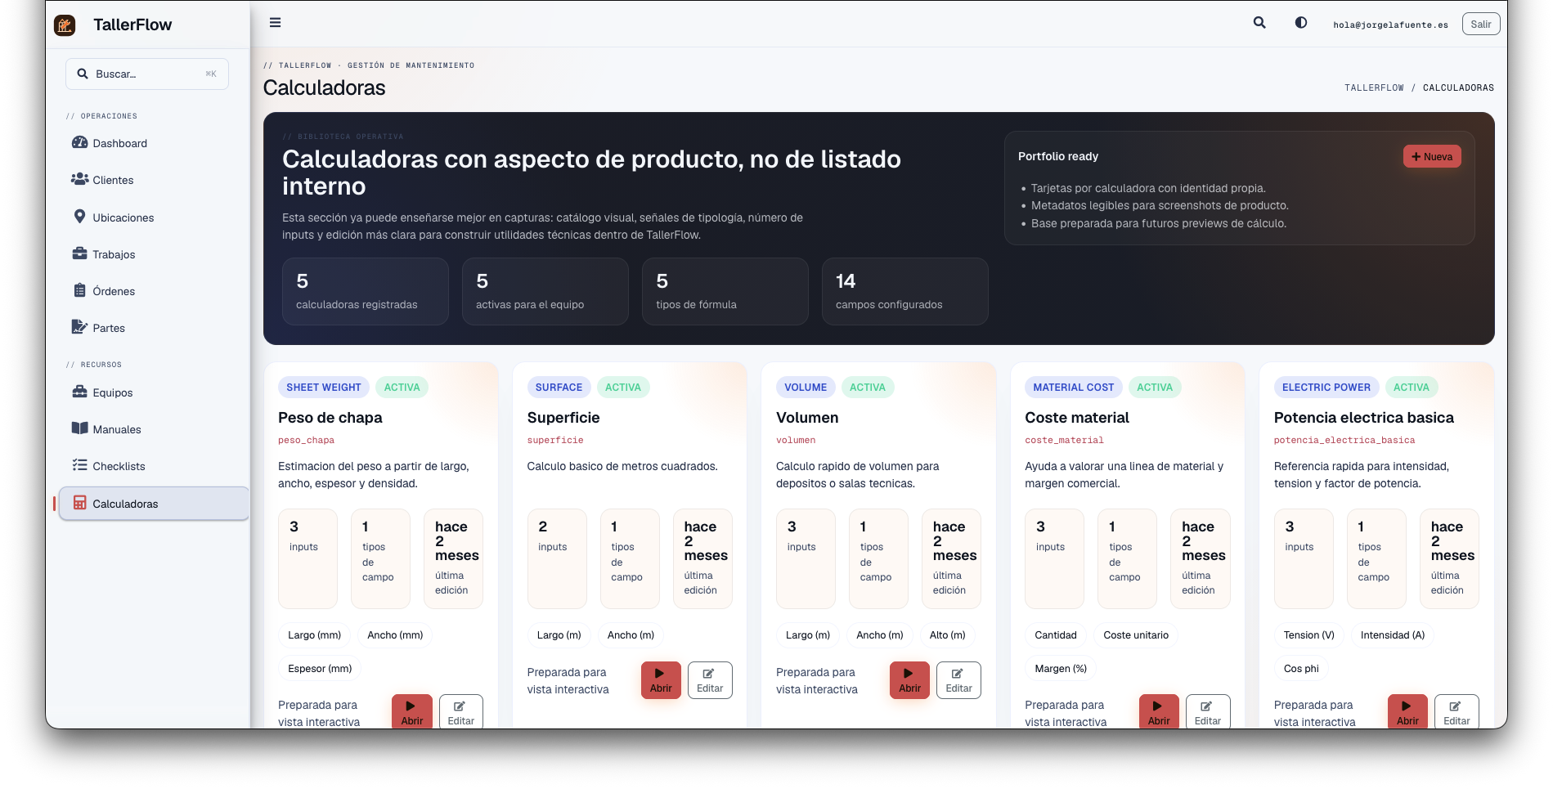Select Calculadoras sidebar item
This screenshot has width=1553, height=789.
click(x=153, y=504)
